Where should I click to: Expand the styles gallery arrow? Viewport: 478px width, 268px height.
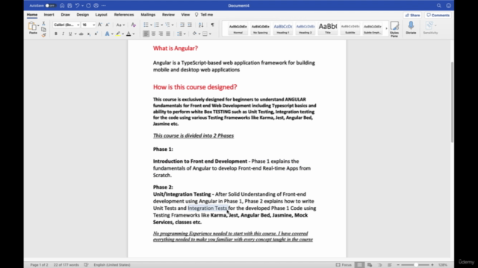[x=386, y=28]
